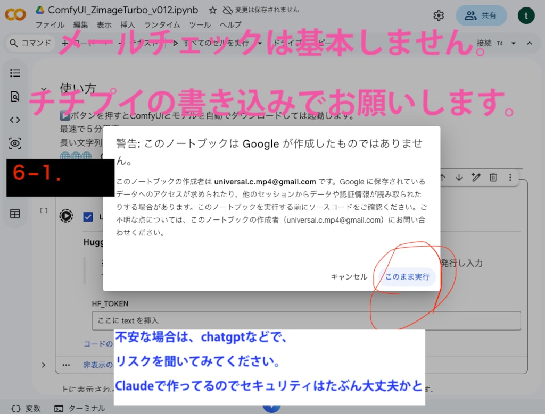Run the cell with the play button
The height and width of the screenshot is (414, 545).
point(66,216)
